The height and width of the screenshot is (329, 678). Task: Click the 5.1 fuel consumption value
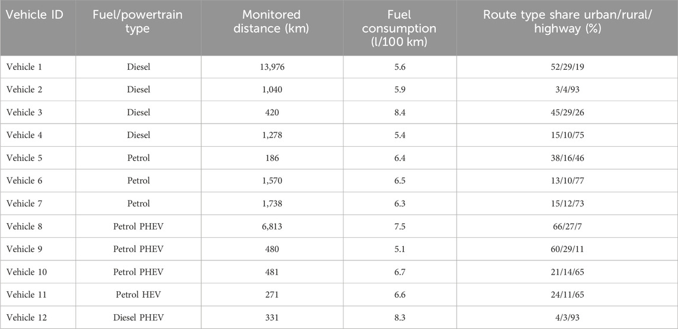400,250
